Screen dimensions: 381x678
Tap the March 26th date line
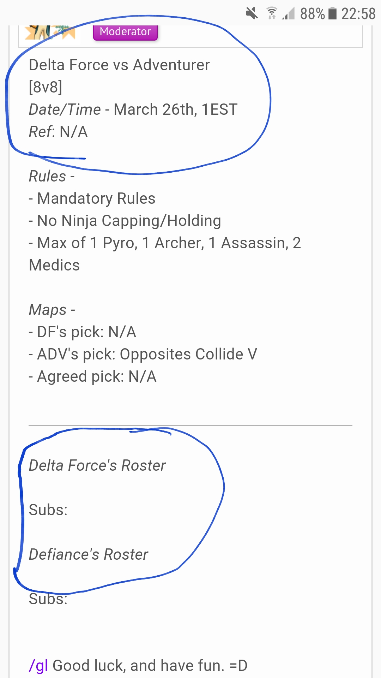pyautogui.click(x=133, y=109)
